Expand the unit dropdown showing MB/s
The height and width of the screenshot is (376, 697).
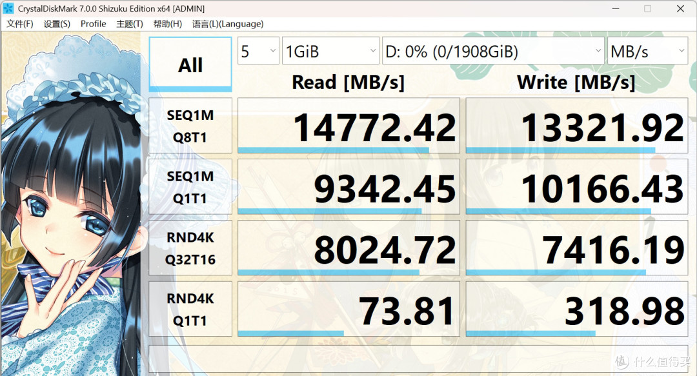[x=647, y=51]
